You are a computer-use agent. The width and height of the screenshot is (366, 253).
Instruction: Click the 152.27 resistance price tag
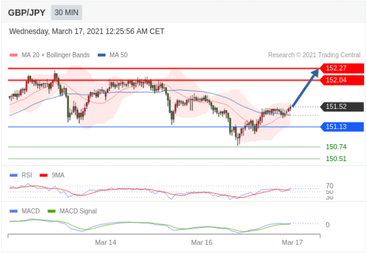click(x=342, y=68)
